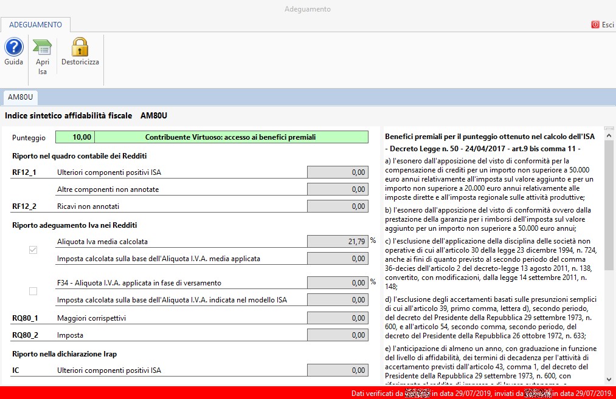Click Imposta sulla Aliquota indicata nel modello ISA field
This screenshot has width=616, height=399.
(337, 300)
